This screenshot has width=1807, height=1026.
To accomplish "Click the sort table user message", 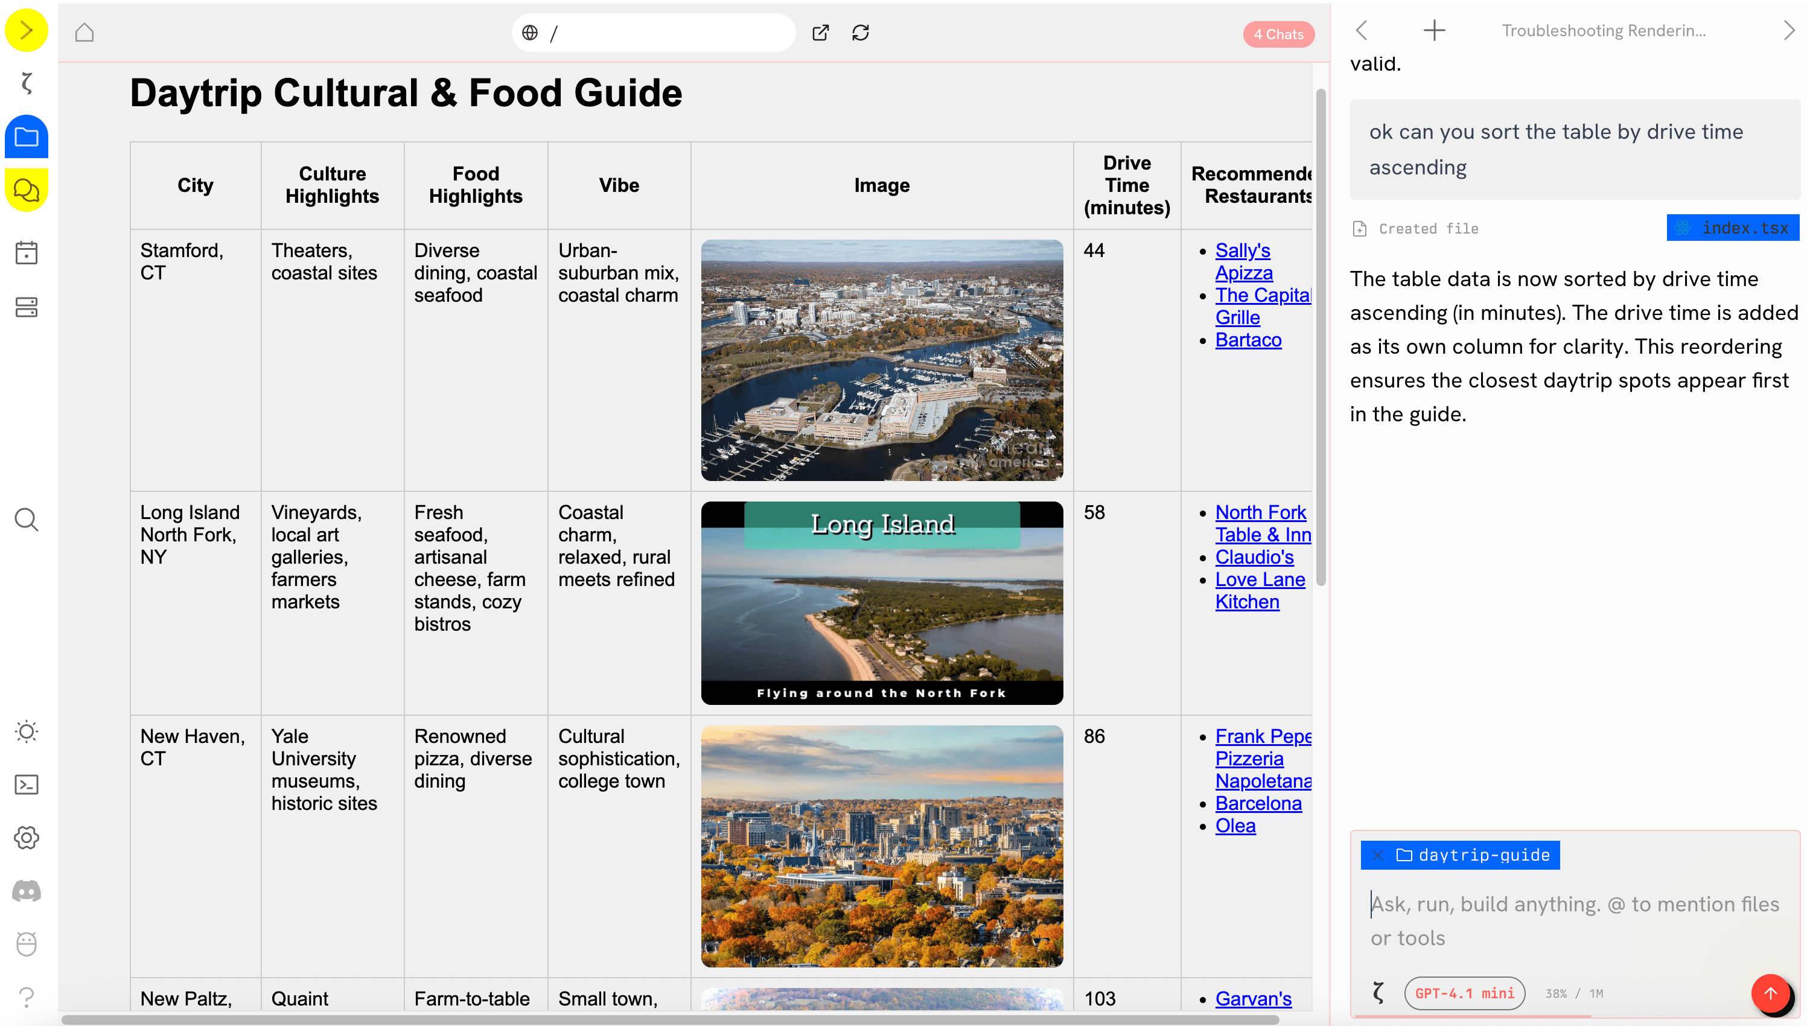I will [1574, 150].
